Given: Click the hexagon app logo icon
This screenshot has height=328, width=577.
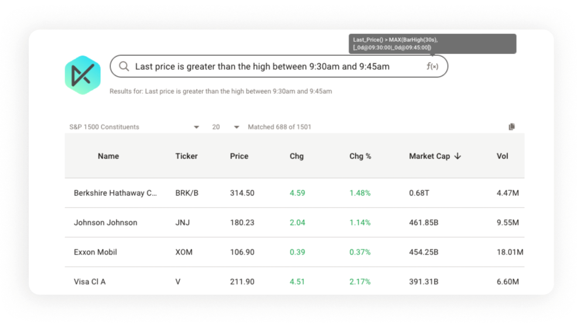Looking at the screenshot, I should pyautogui.click(x=83, y=75).
